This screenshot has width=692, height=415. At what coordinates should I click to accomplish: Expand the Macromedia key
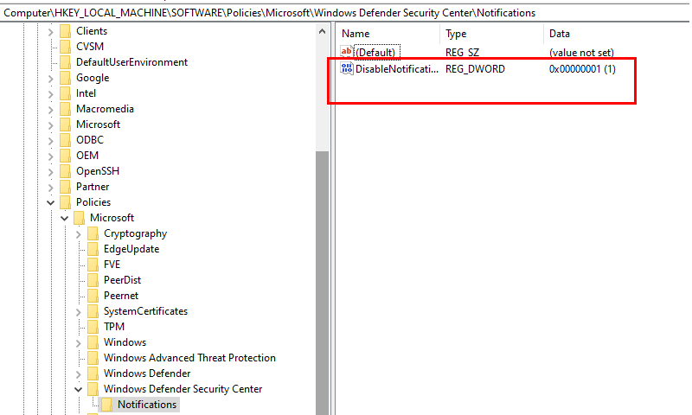[x=50, y=110]
